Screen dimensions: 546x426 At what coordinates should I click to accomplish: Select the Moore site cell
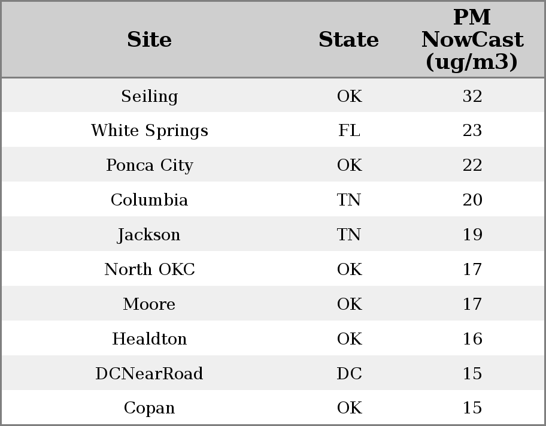pos(149,304)
